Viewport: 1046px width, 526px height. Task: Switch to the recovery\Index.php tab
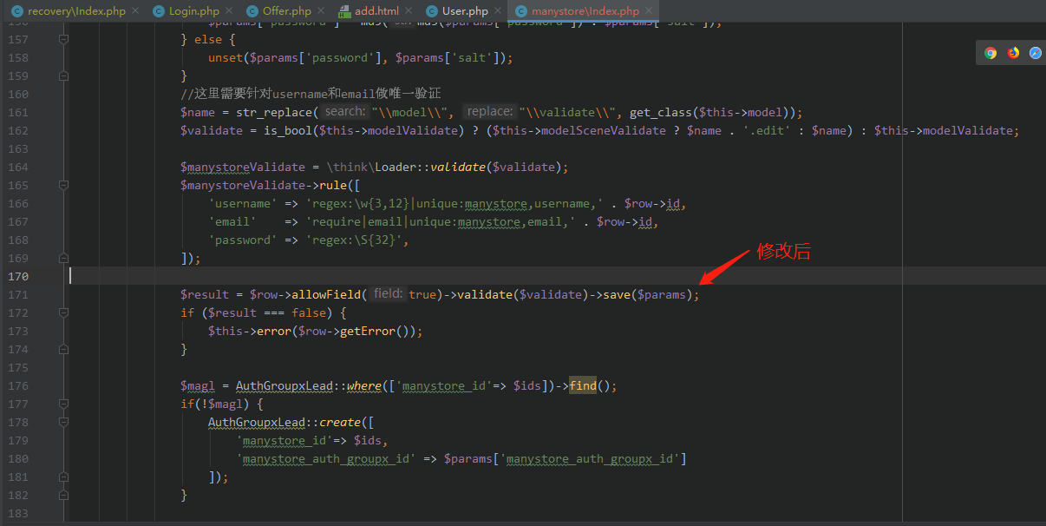[76, 11]
